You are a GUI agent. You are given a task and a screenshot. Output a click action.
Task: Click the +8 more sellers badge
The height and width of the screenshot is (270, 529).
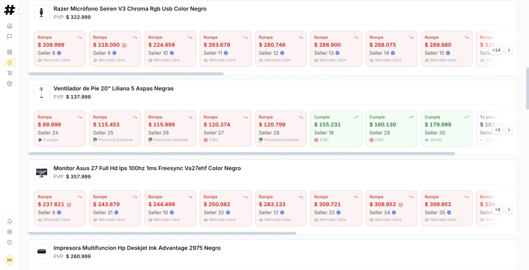click(x=497, y=210)
